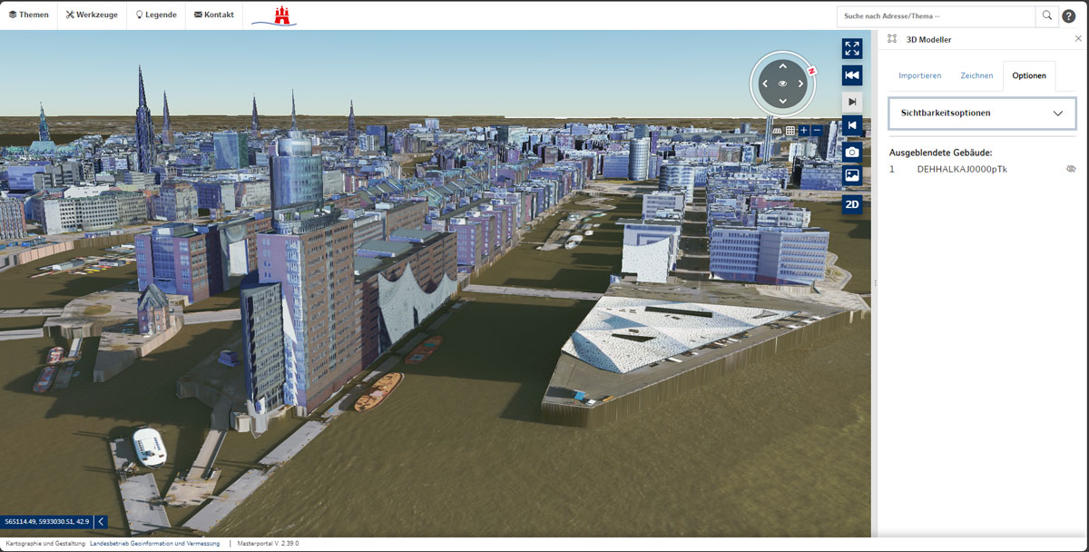Zoom out with the minus button
The height and width of the screenshot is (552, 1089).
pos(817,131)
